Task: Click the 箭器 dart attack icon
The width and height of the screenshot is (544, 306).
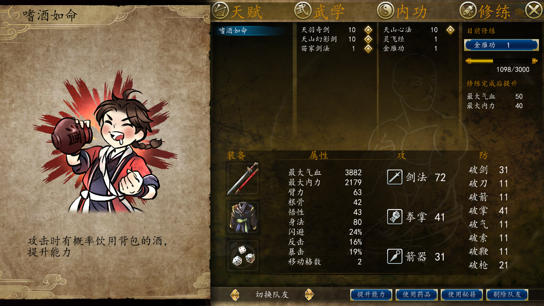Action: pos(395,256)
